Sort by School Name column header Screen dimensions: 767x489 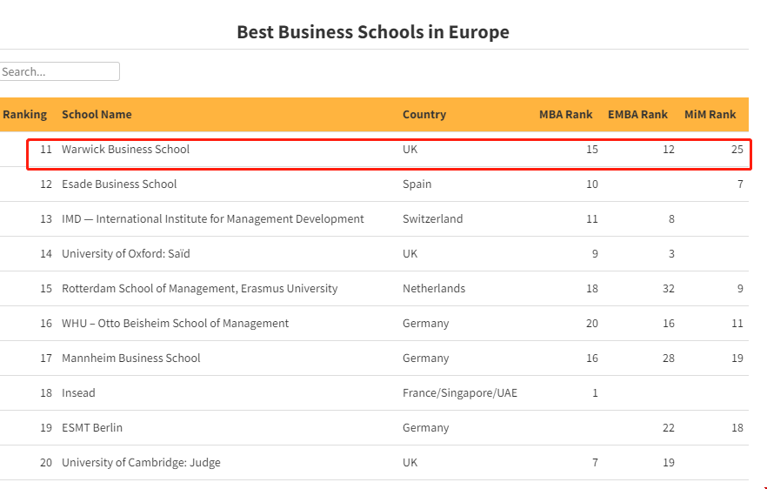tap(97, 114)
